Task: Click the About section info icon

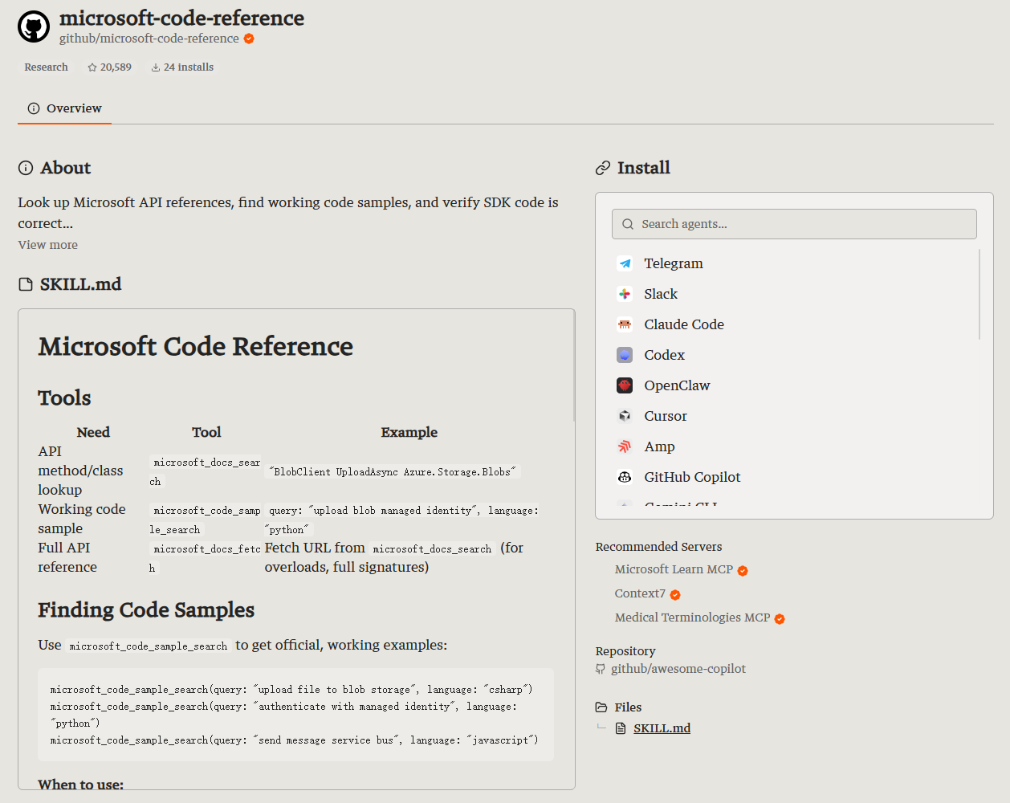Action: tap(26, 168)
